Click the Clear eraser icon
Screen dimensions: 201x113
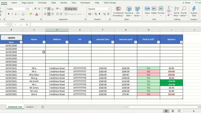tap(169, 15)
